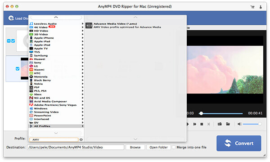The width and height of the screenshot is (270, 162).
Task: Click the Streaming Video globe icon
Action: pyautogui.click(x=31, y=112)
